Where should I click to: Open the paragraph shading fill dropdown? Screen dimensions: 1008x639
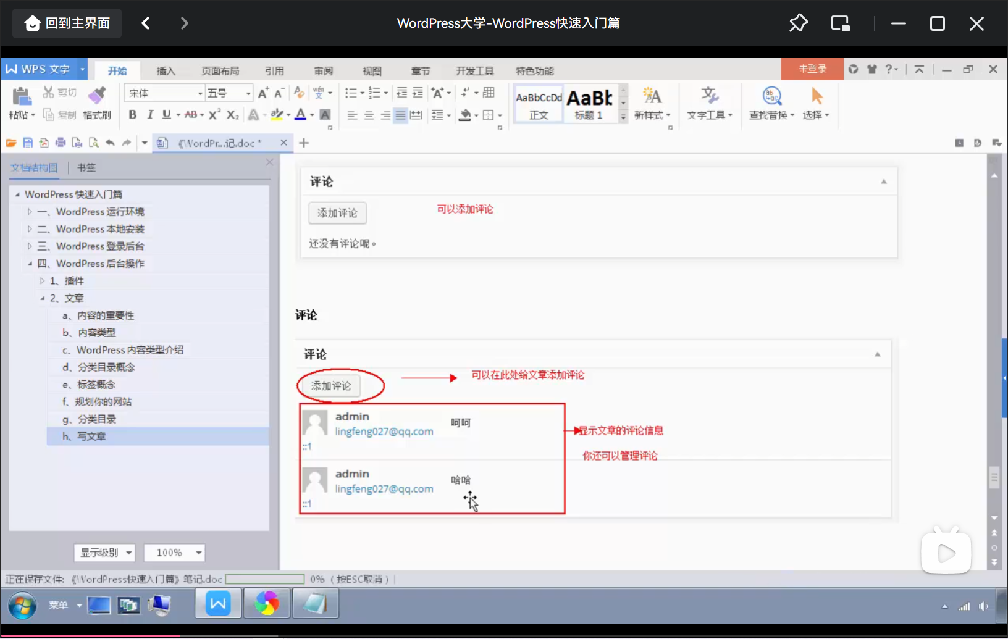pos(476,115)
